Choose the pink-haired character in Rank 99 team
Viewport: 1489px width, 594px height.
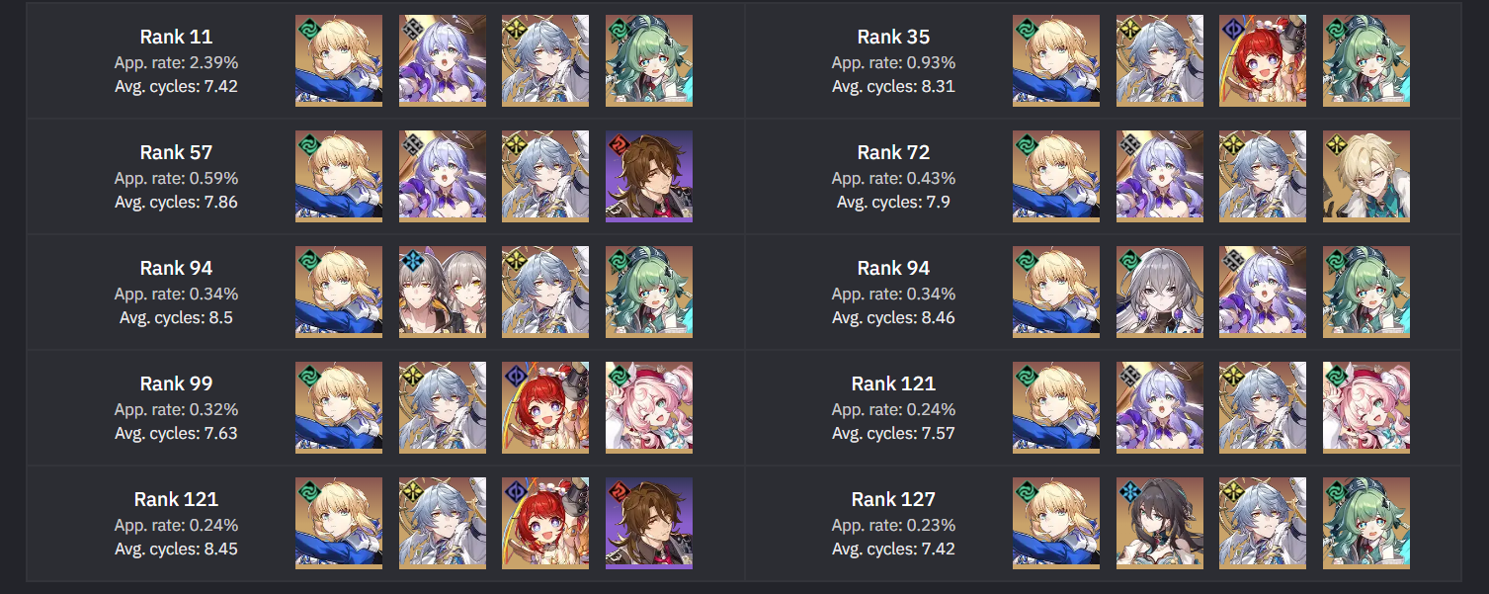649,407
